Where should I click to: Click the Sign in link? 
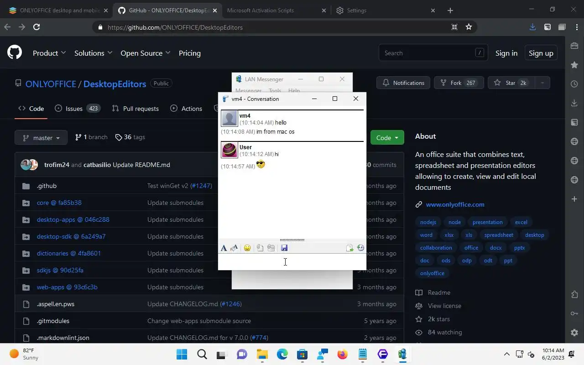click(x=506, y=53)
